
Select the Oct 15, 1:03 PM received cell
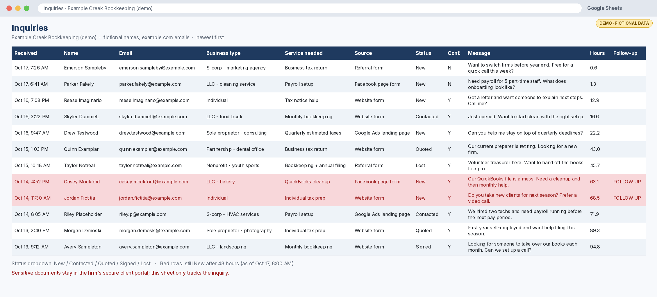tap(31, 149)
